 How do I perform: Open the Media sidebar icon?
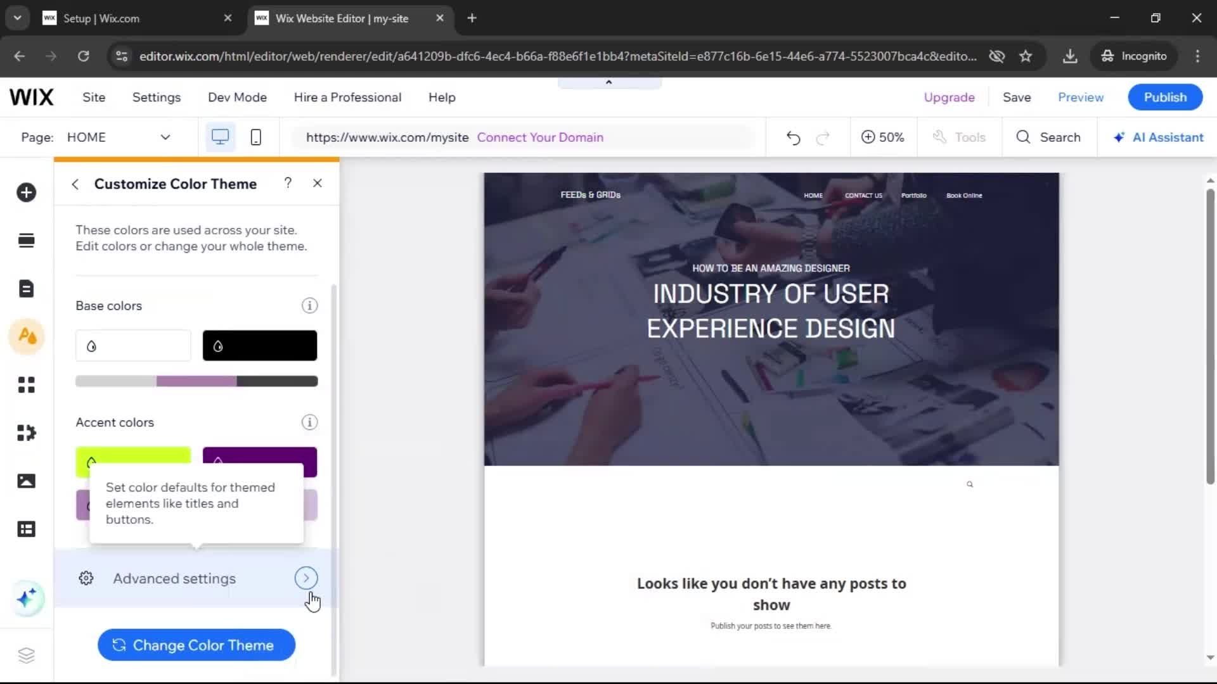click(26, 481)
